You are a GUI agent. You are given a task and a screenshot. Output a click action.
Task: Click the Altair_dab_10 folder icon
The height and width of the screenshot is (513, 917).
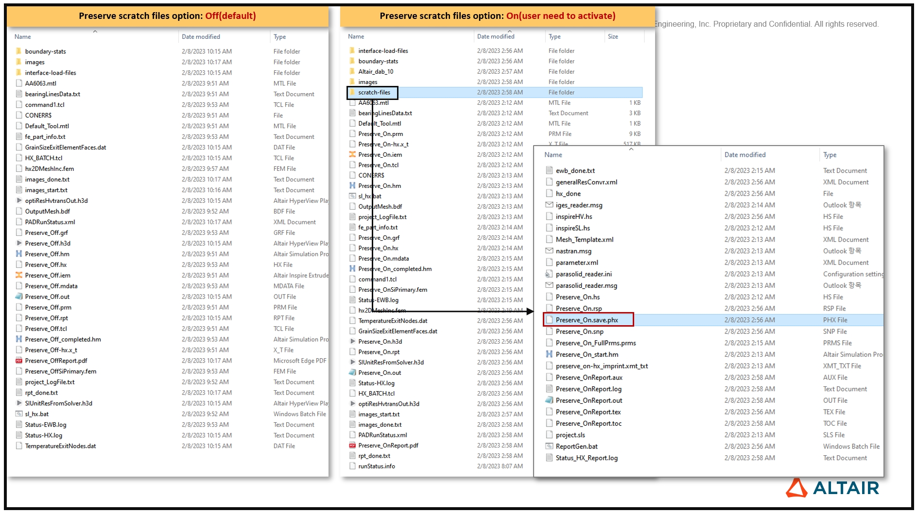(352, 71)
